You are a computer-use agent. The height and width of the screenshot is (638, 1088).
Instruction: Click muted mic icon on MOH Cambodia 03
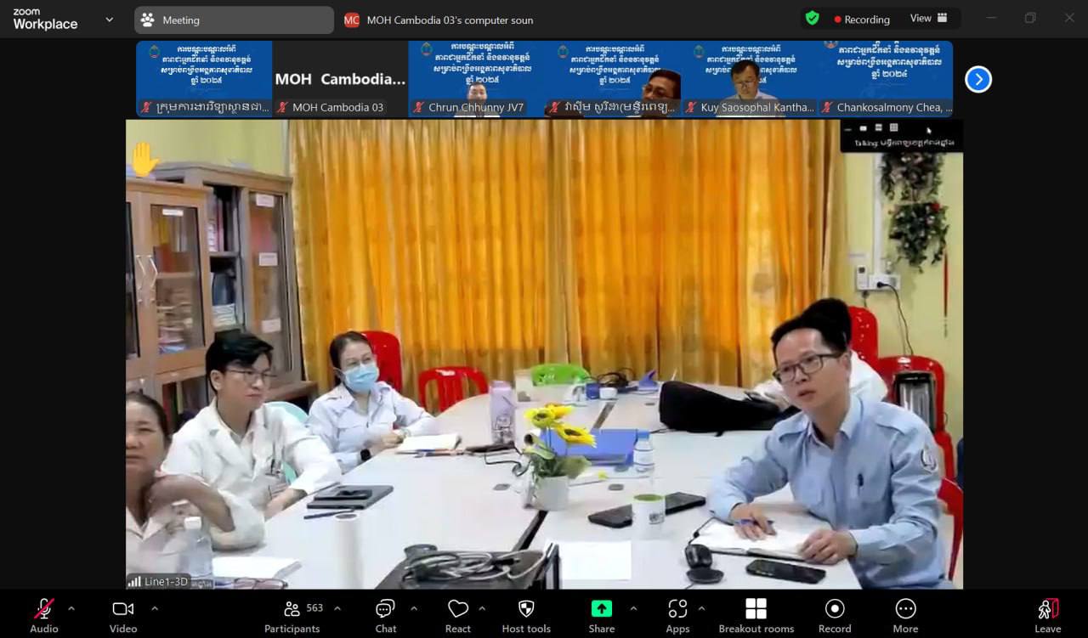click(x=282, y=107)
